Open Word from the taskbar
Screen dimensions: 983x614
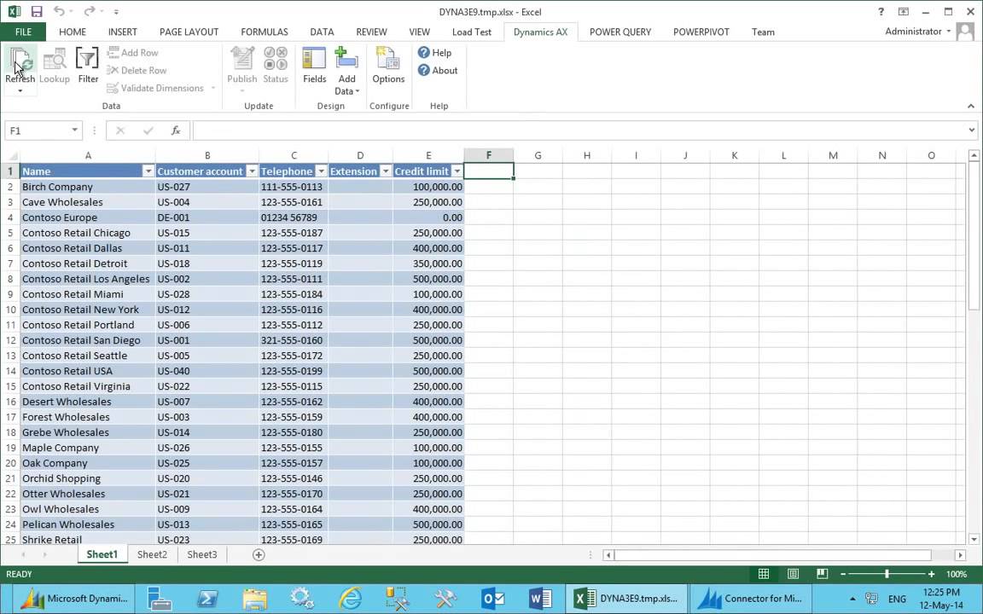pyautogui.click(x=540, y=599)
